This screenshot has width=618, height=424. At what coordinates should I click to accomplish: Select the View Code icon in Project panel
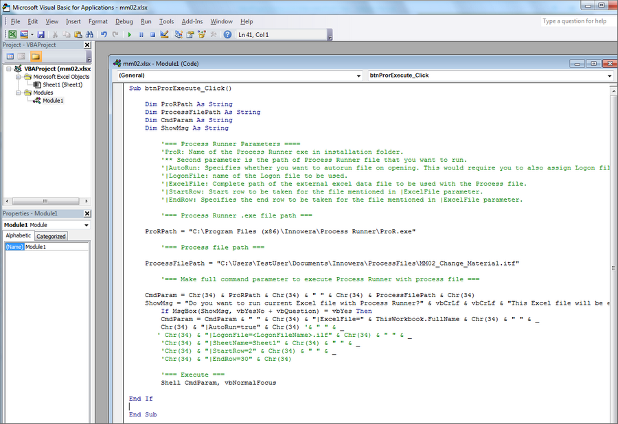click(x=10, y=56)
